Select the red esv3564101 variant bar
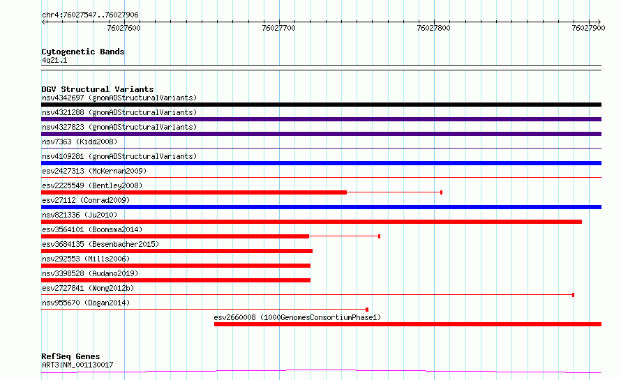Screen dimensions: 621x380 click(x=175, y=236)
